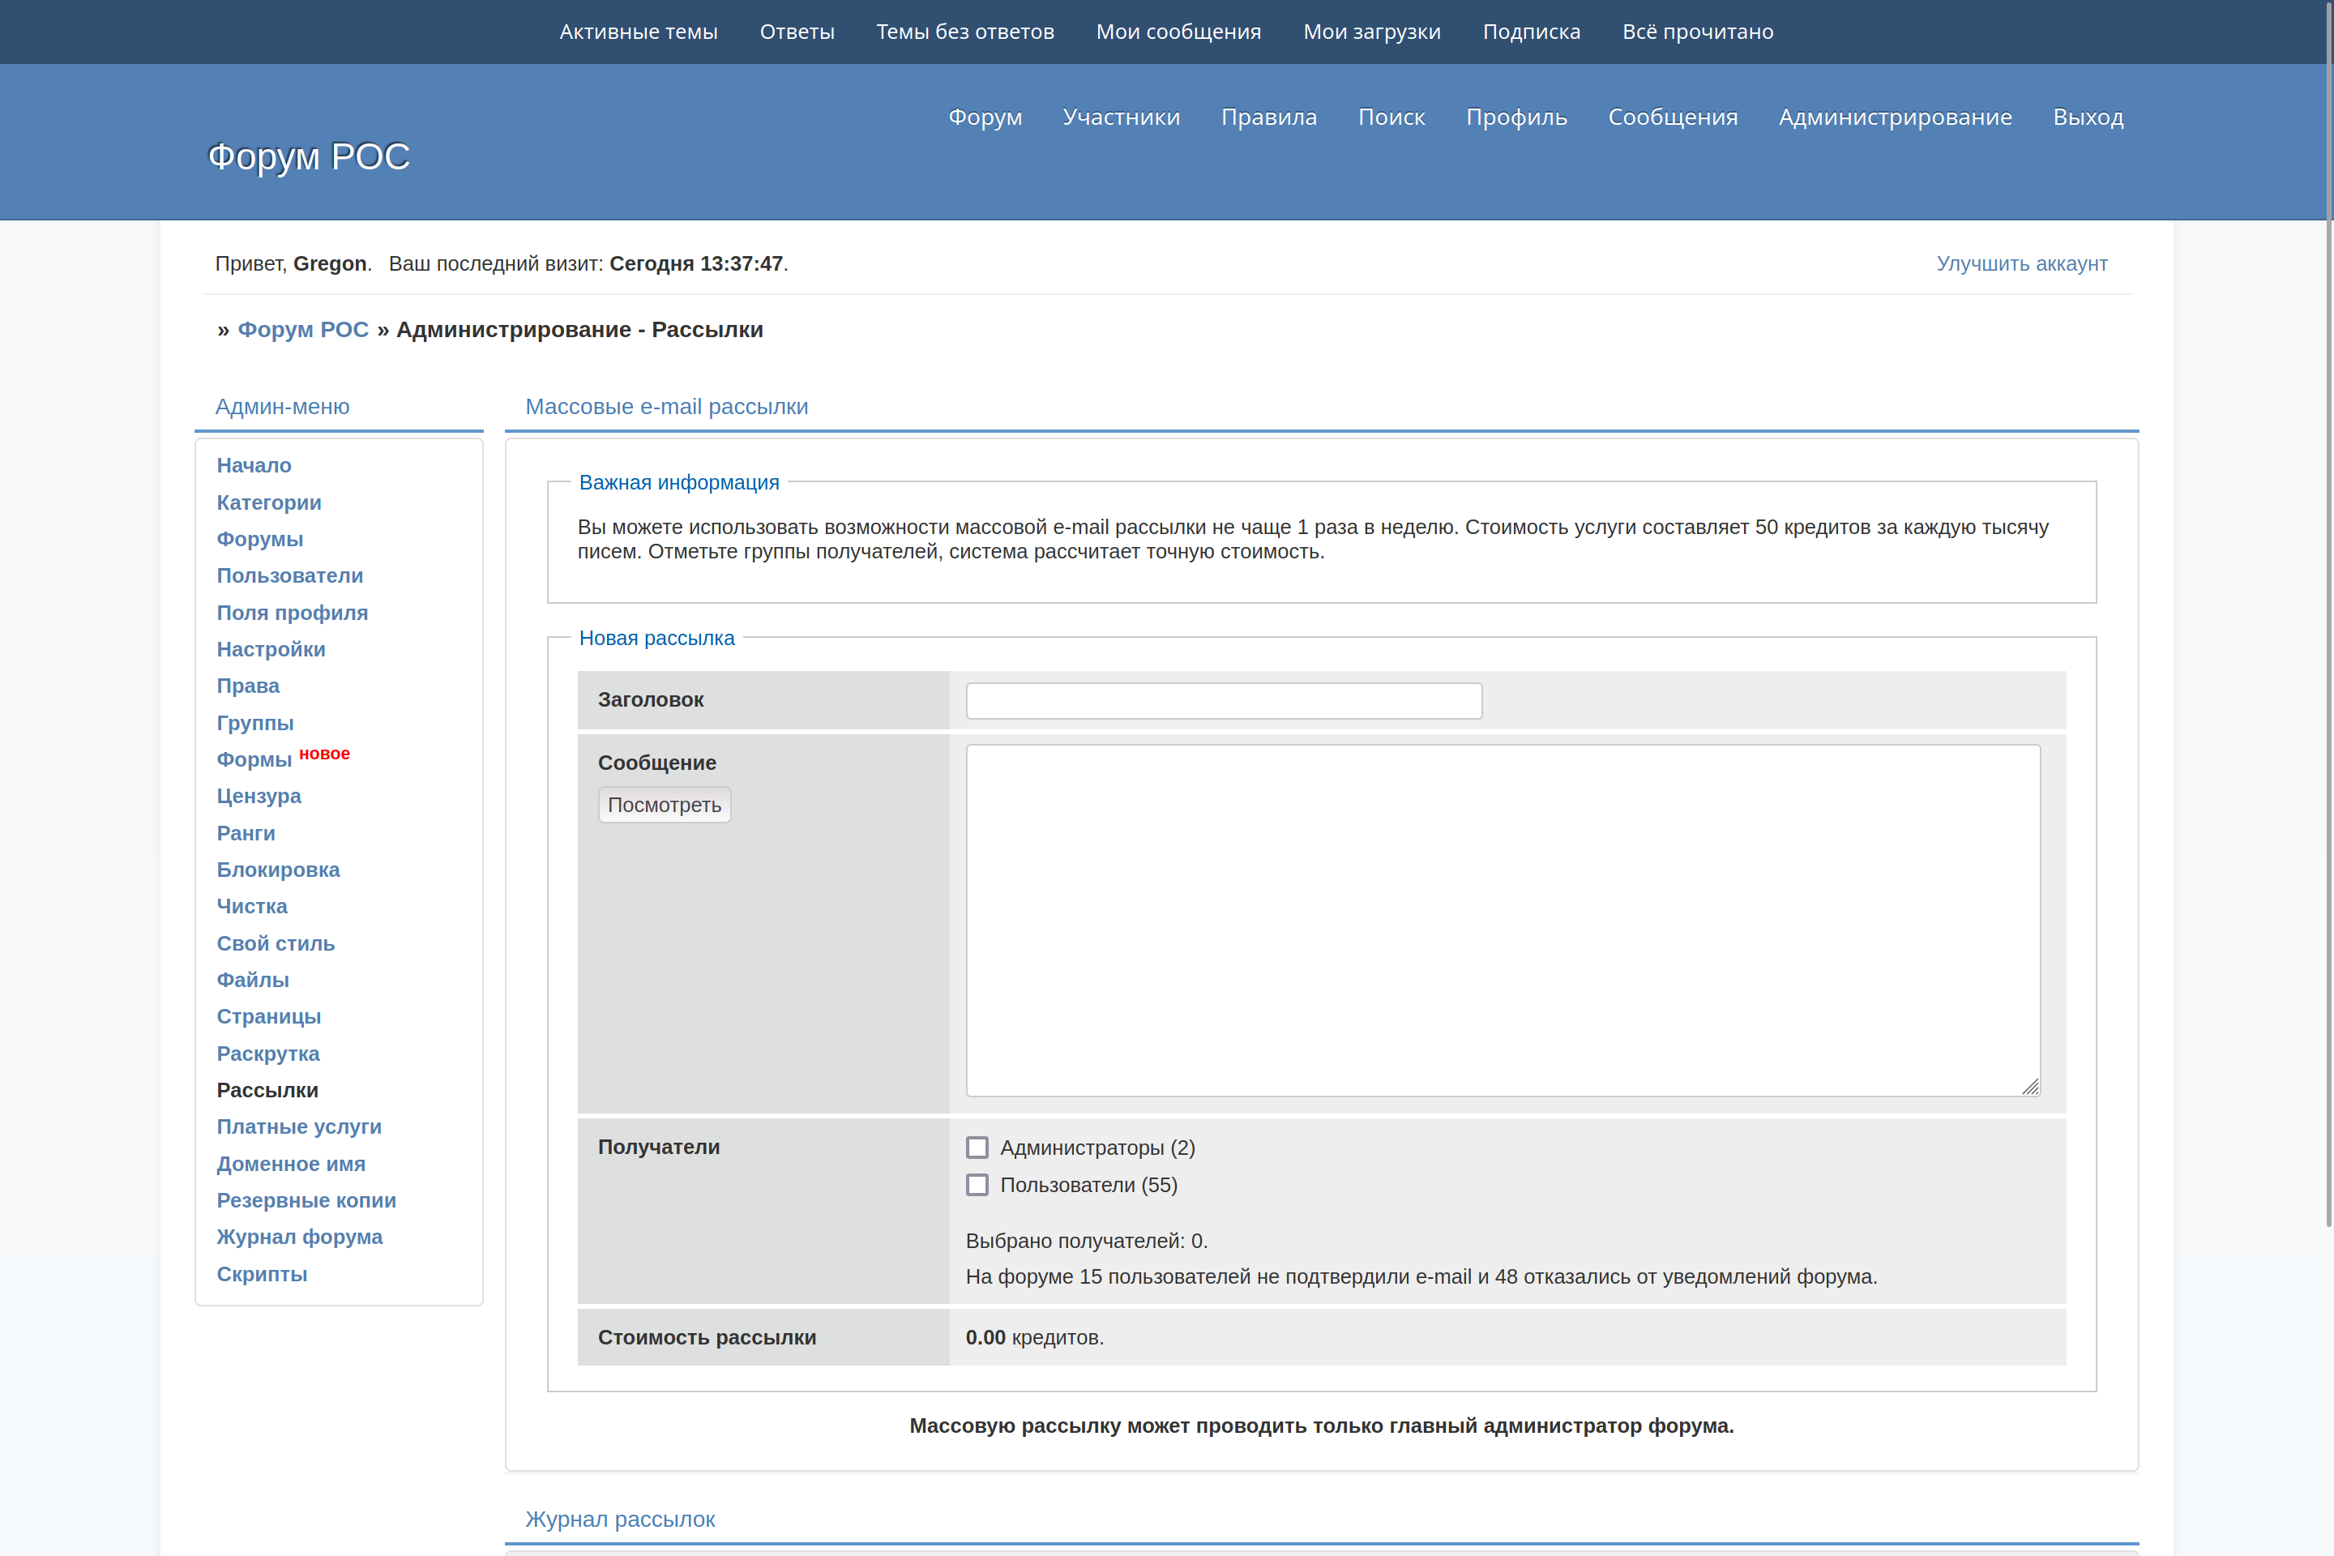The width and height of the screenshot is (2334, 1556).
Task: Open Резервные копии admin section
Action: (306, 1199)
